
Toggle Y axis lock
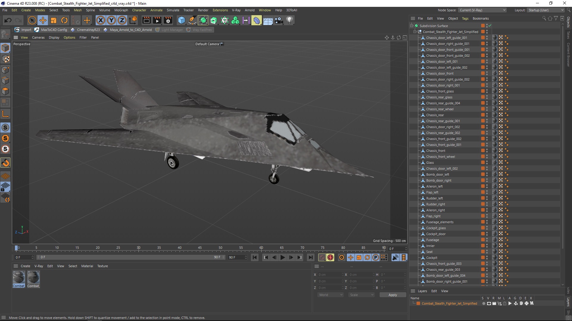pos(111,20)
